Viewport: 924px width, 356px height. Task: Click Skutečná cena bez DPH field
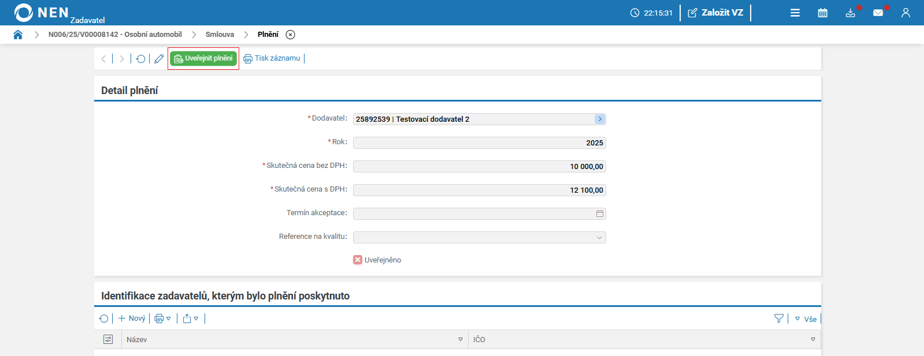(480, 166)
